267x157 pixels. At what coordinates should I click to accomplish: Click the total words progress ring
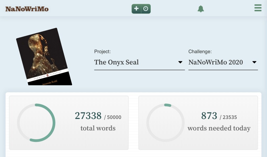(x=36, y=123)
